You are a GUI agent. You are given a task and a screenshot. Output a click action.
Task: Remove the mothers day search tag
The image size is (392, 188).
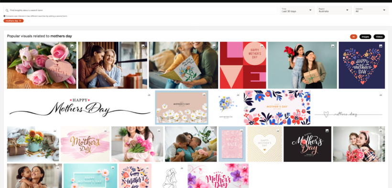coord(20,21)
